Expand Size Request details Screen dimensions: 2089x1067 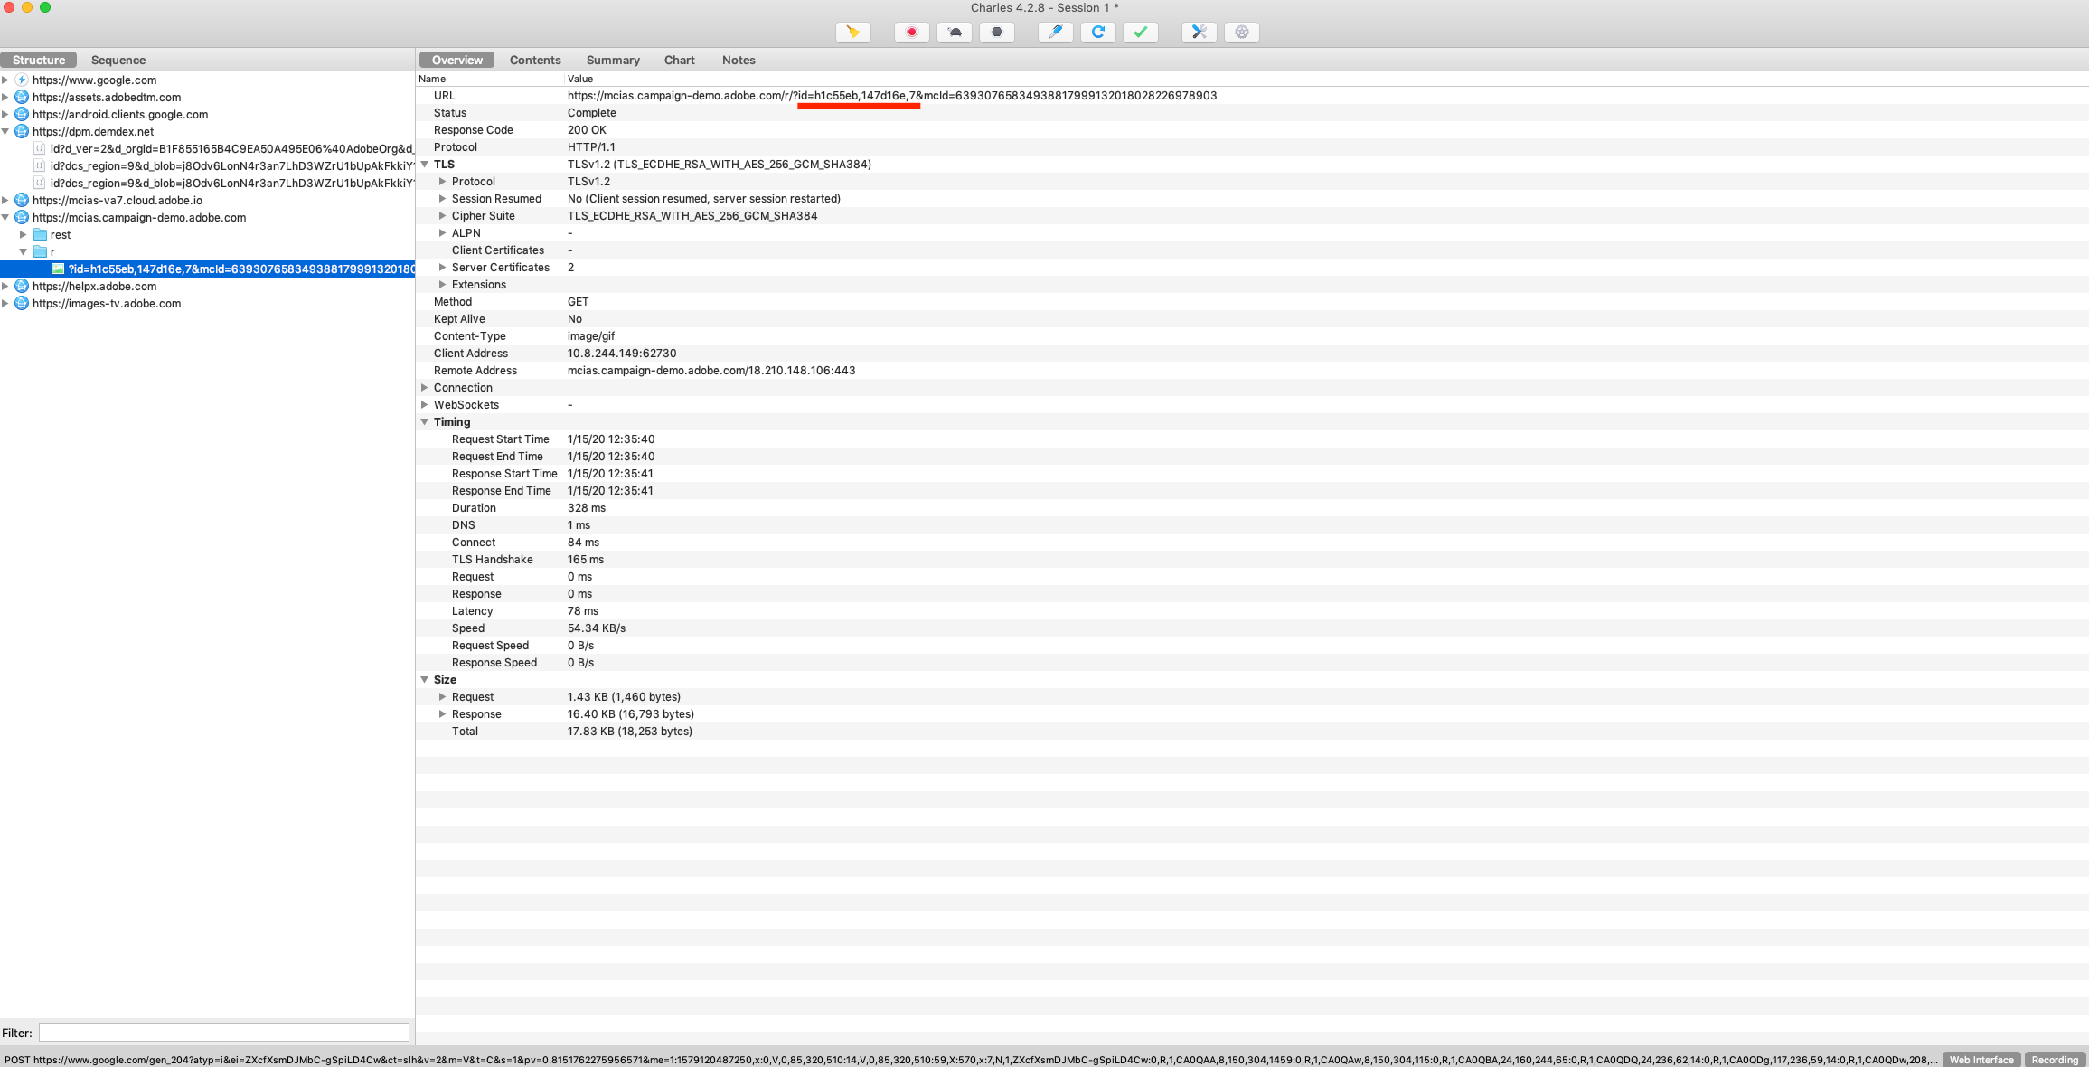[443, 696]
